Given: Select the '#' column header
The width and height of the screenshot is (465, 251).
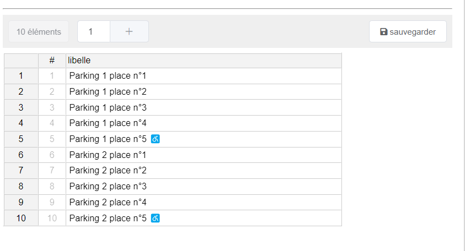Looking at the screenshot, I should tap(52, 61).
